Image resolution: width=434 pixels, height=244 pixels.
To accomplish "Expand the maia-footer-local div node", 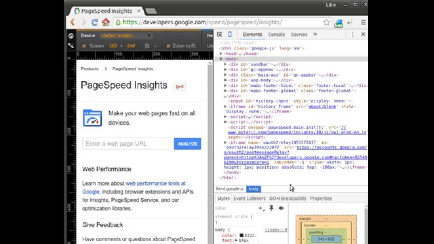I will tap(226, 85).
